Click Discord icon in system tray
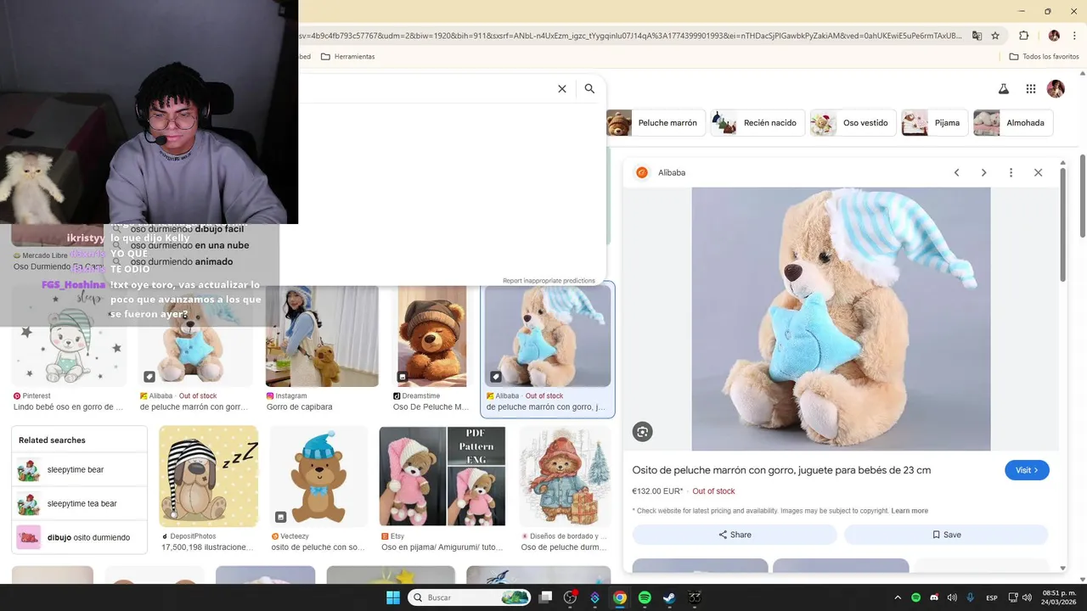This screenshot has width=1087, height=611. tap(934, 597)
